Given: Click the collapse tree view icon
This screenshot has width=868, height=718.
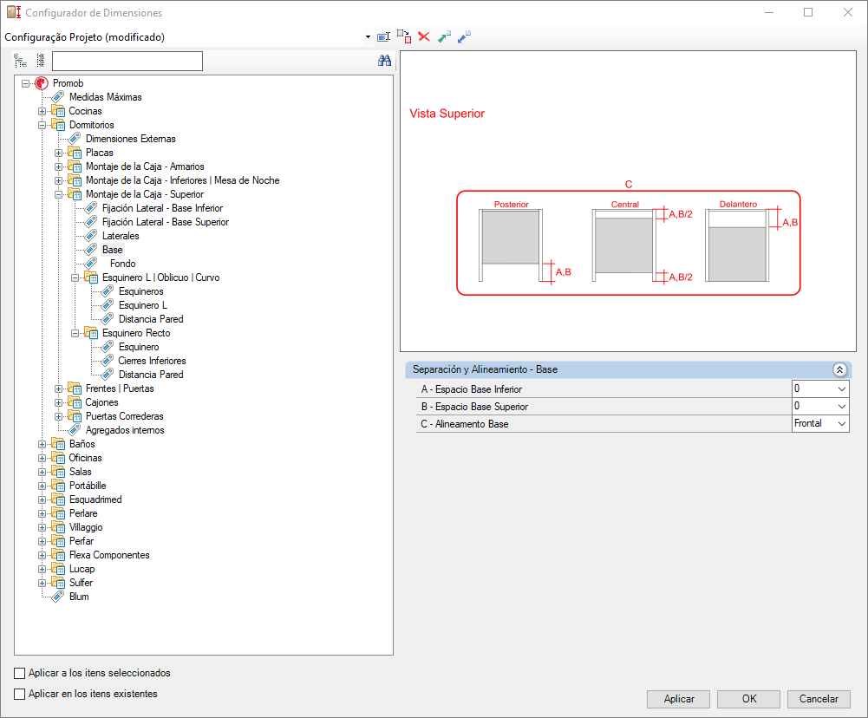Looking at the screenshot, I should pyautogui.click(x=41, y=61).
